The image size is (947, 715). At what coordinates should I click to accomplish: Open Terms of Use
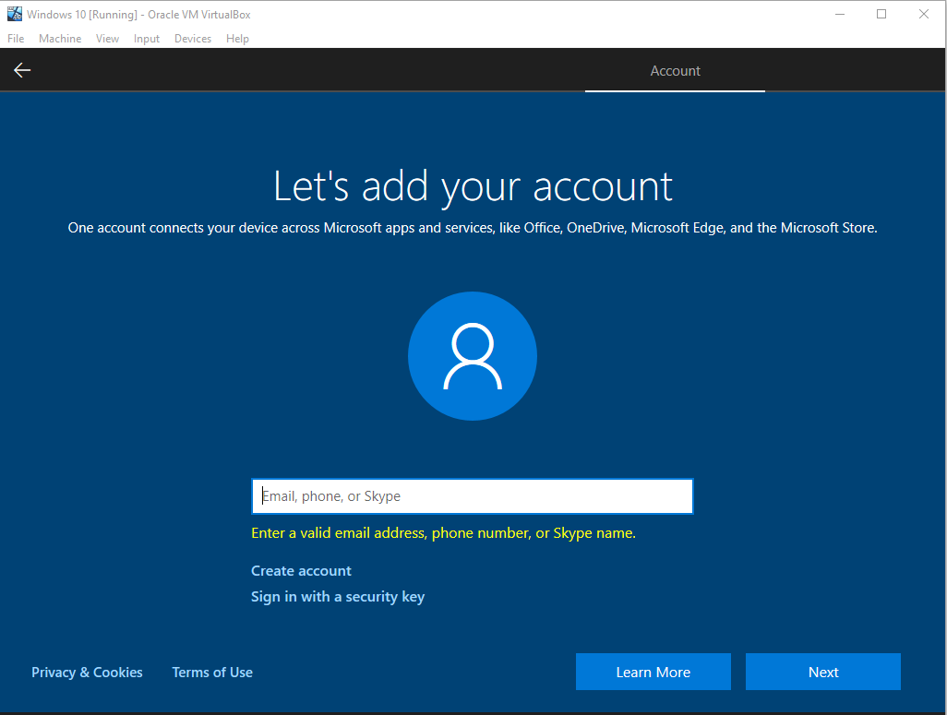[x=211, y=672]
